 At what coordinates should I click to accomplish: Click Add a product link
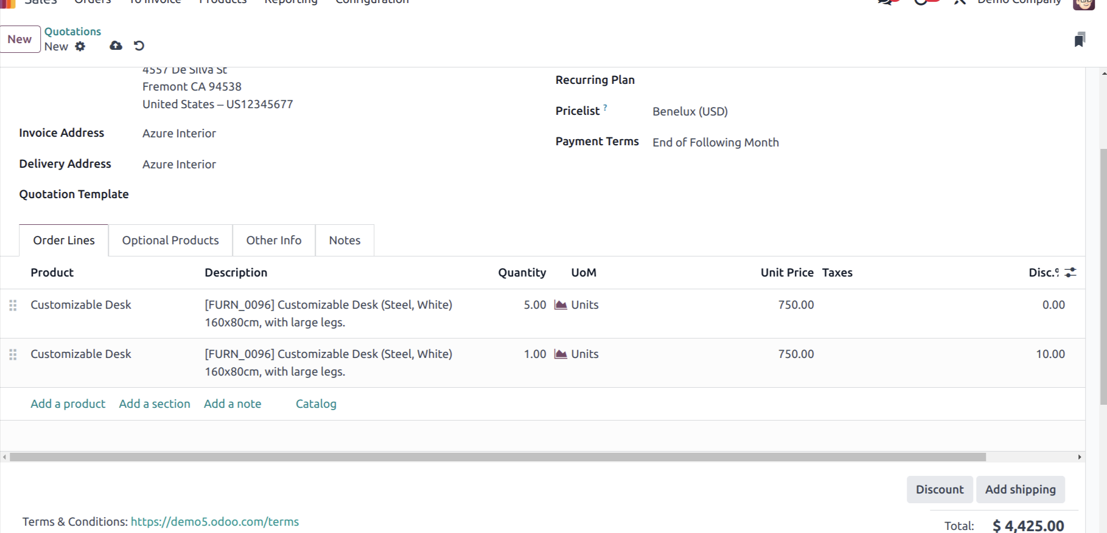68,404
